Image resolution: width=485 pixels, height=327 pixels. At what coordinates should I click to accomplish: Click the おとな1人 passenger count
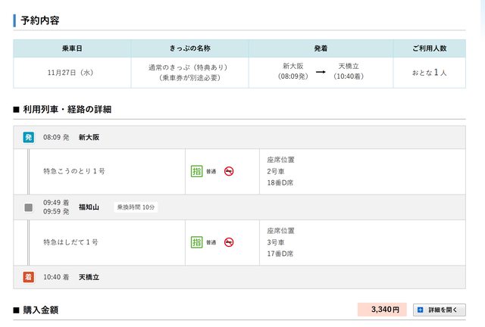429,73
